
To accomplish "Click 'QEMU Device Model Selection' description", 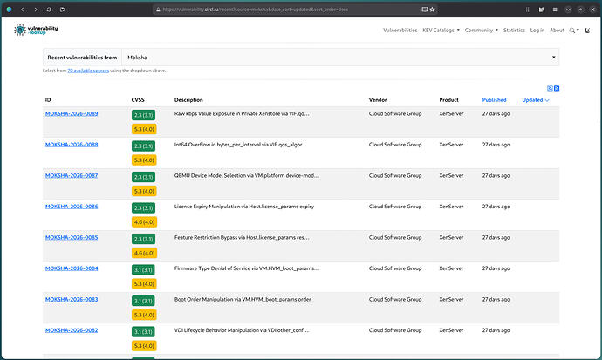I will point(247,175).
